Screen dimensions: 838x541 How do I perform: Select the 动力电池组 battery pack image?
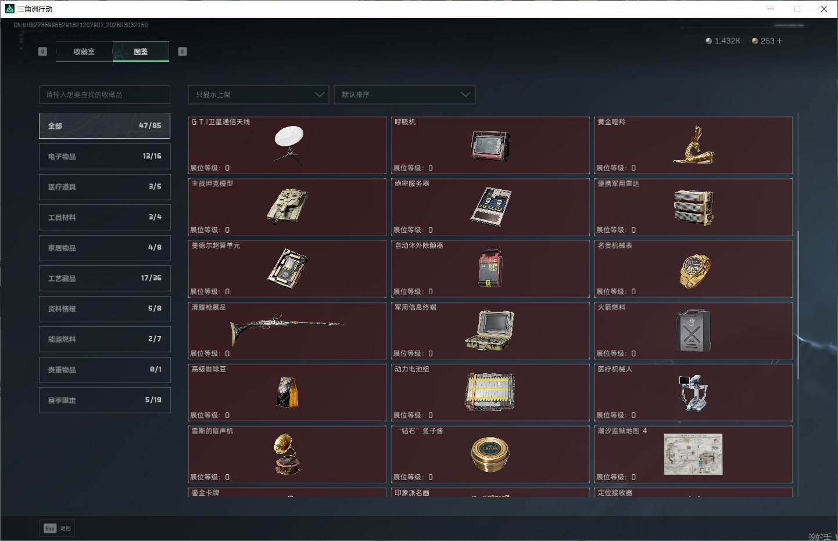490,392
